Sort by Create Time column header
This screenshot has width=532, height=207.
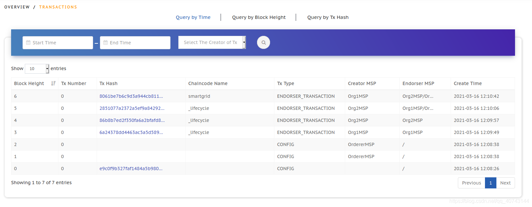tap(468, 83)
